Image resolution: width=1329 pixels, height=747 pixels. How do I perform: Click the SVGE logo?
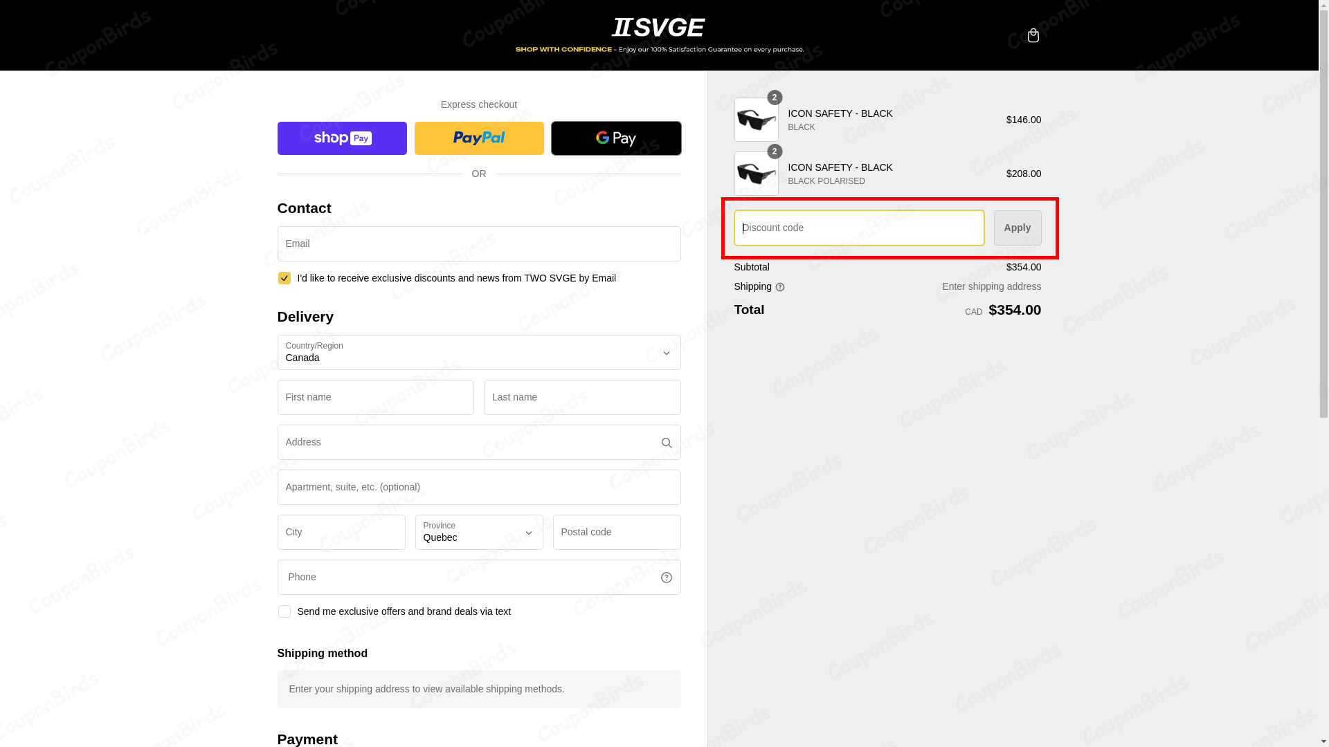[x=658, y=27]
